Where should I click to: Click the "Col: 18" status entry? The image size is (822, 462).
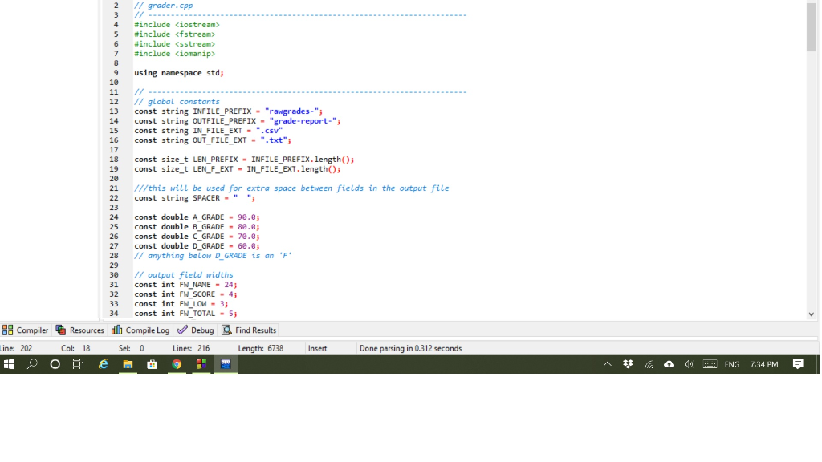click(75, 348)
